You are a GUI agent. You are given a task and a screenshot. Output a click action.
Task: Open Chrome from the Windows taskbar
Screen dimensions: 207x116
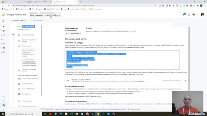(98, 114)
